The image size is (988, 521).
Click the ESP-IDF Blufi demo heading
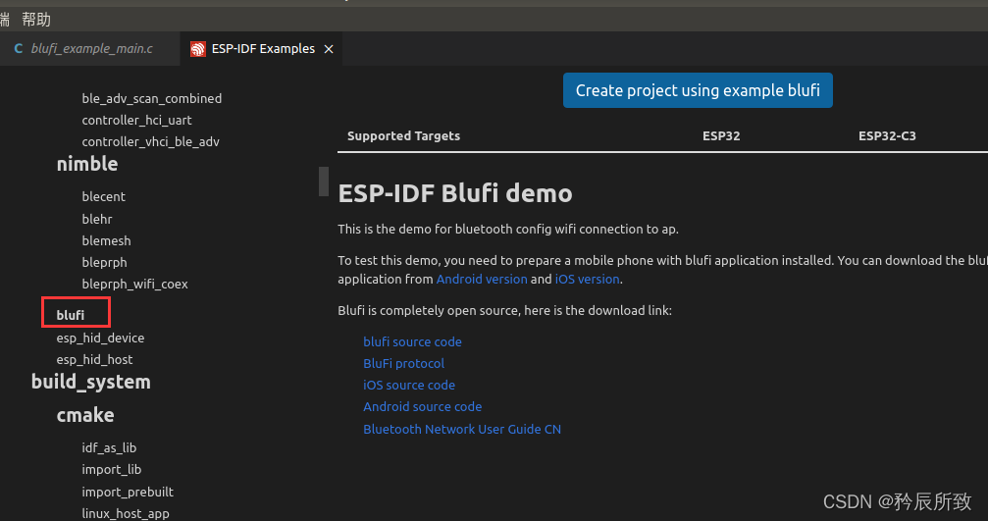455,193
